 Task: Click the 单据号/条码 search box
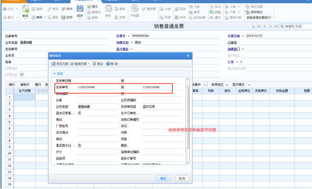coord(296,26)
